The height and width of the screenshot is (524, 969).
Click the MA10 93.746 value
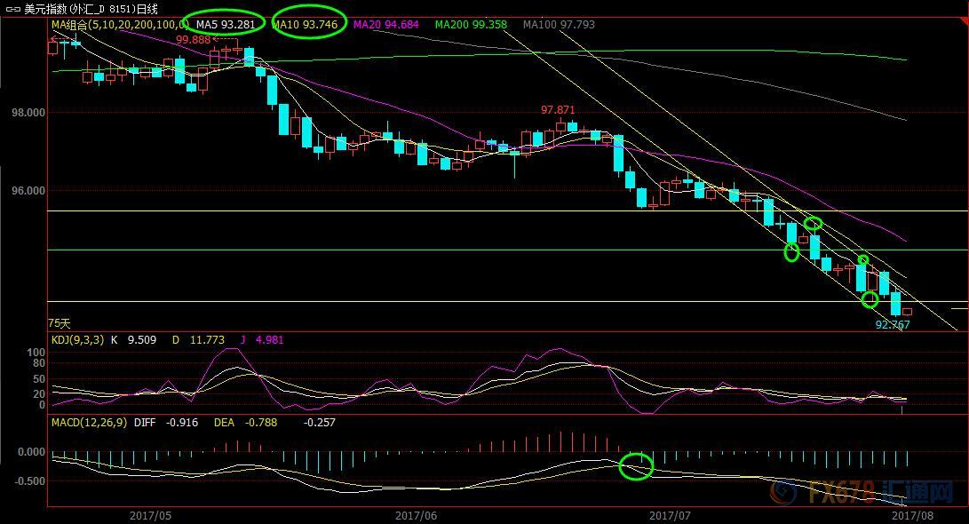pyautogui.click(x=306, y=25)
